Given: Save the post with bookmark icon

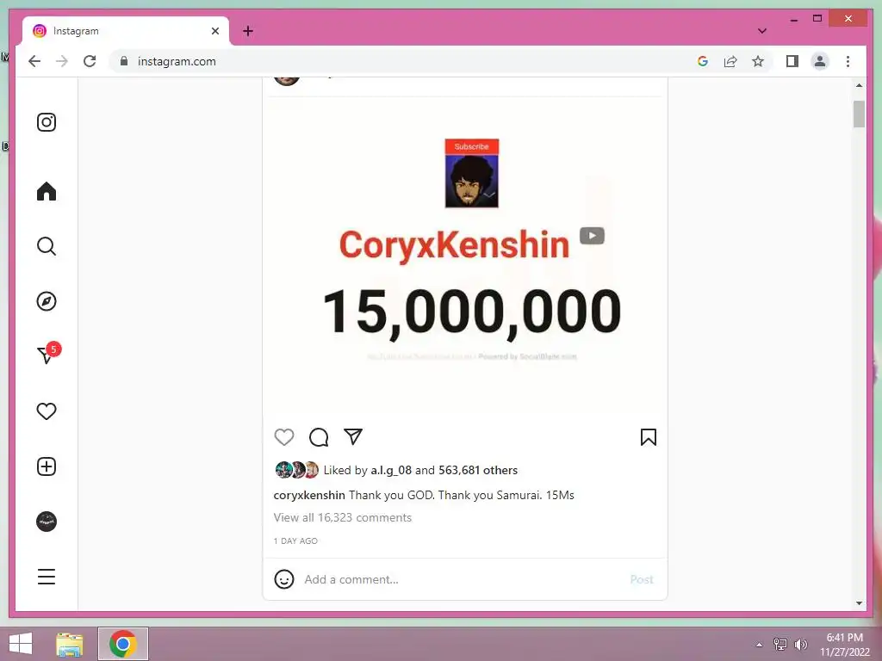Looking at the screenshot, I should click(648, 436).
